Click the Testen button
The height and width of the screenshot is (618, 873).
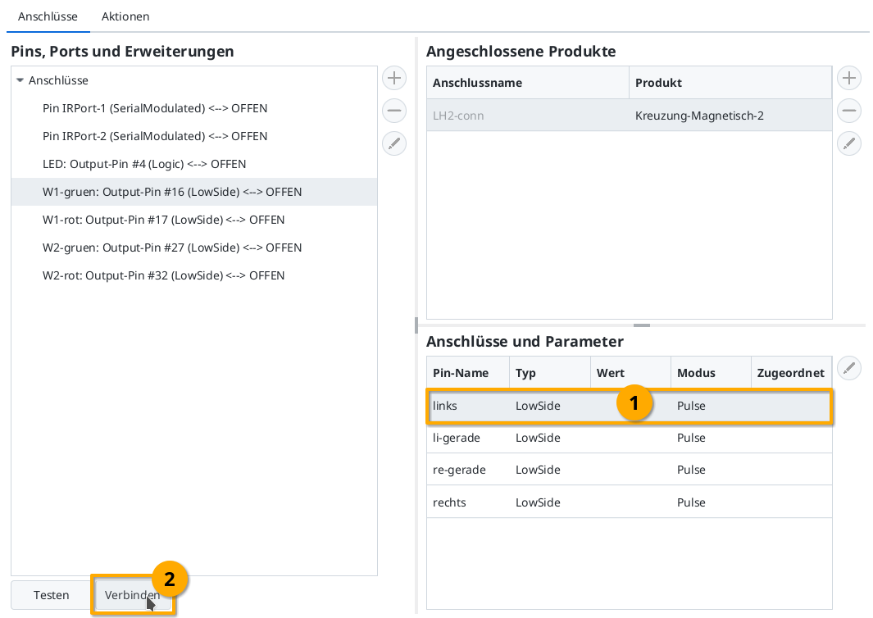[52, 595]
